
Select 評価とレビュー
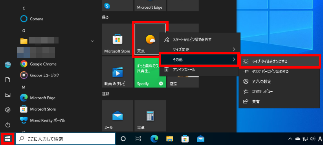point(279,92)
